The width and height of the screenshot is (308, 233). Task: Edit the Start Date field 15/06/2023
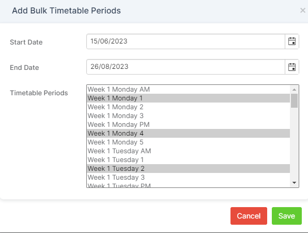coord(186,41)
